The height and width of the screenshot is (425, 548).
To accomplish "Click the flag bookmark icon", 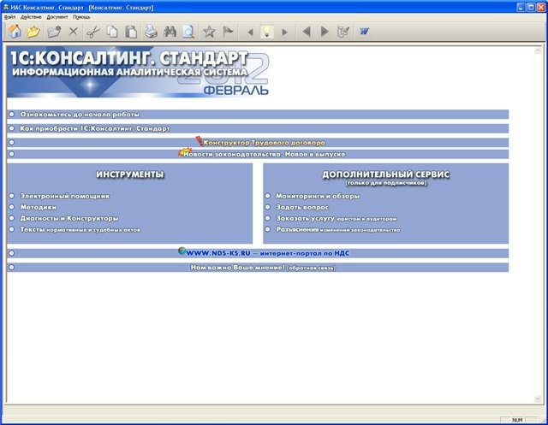I will (x=228, y=32).
